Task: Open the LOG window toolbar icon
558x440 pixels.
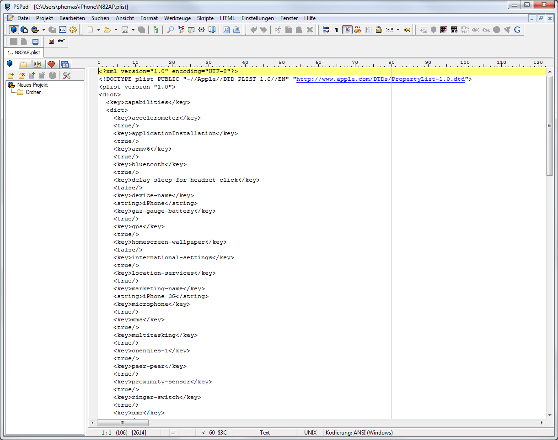Action: click(63, 30)
